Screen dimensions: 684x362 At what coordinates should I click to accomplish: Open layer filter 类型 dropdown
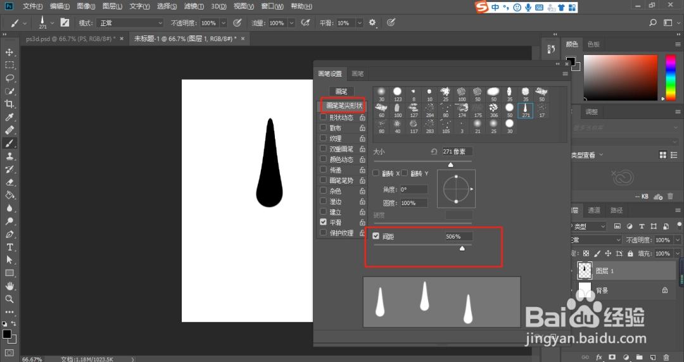pyautogui.click(x=589, y=227)
